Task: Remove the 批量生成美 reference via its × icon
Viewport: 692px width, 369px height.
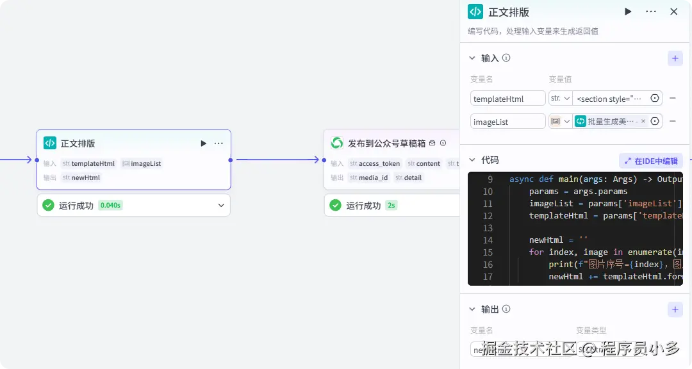Action: [x=644, y=120]
